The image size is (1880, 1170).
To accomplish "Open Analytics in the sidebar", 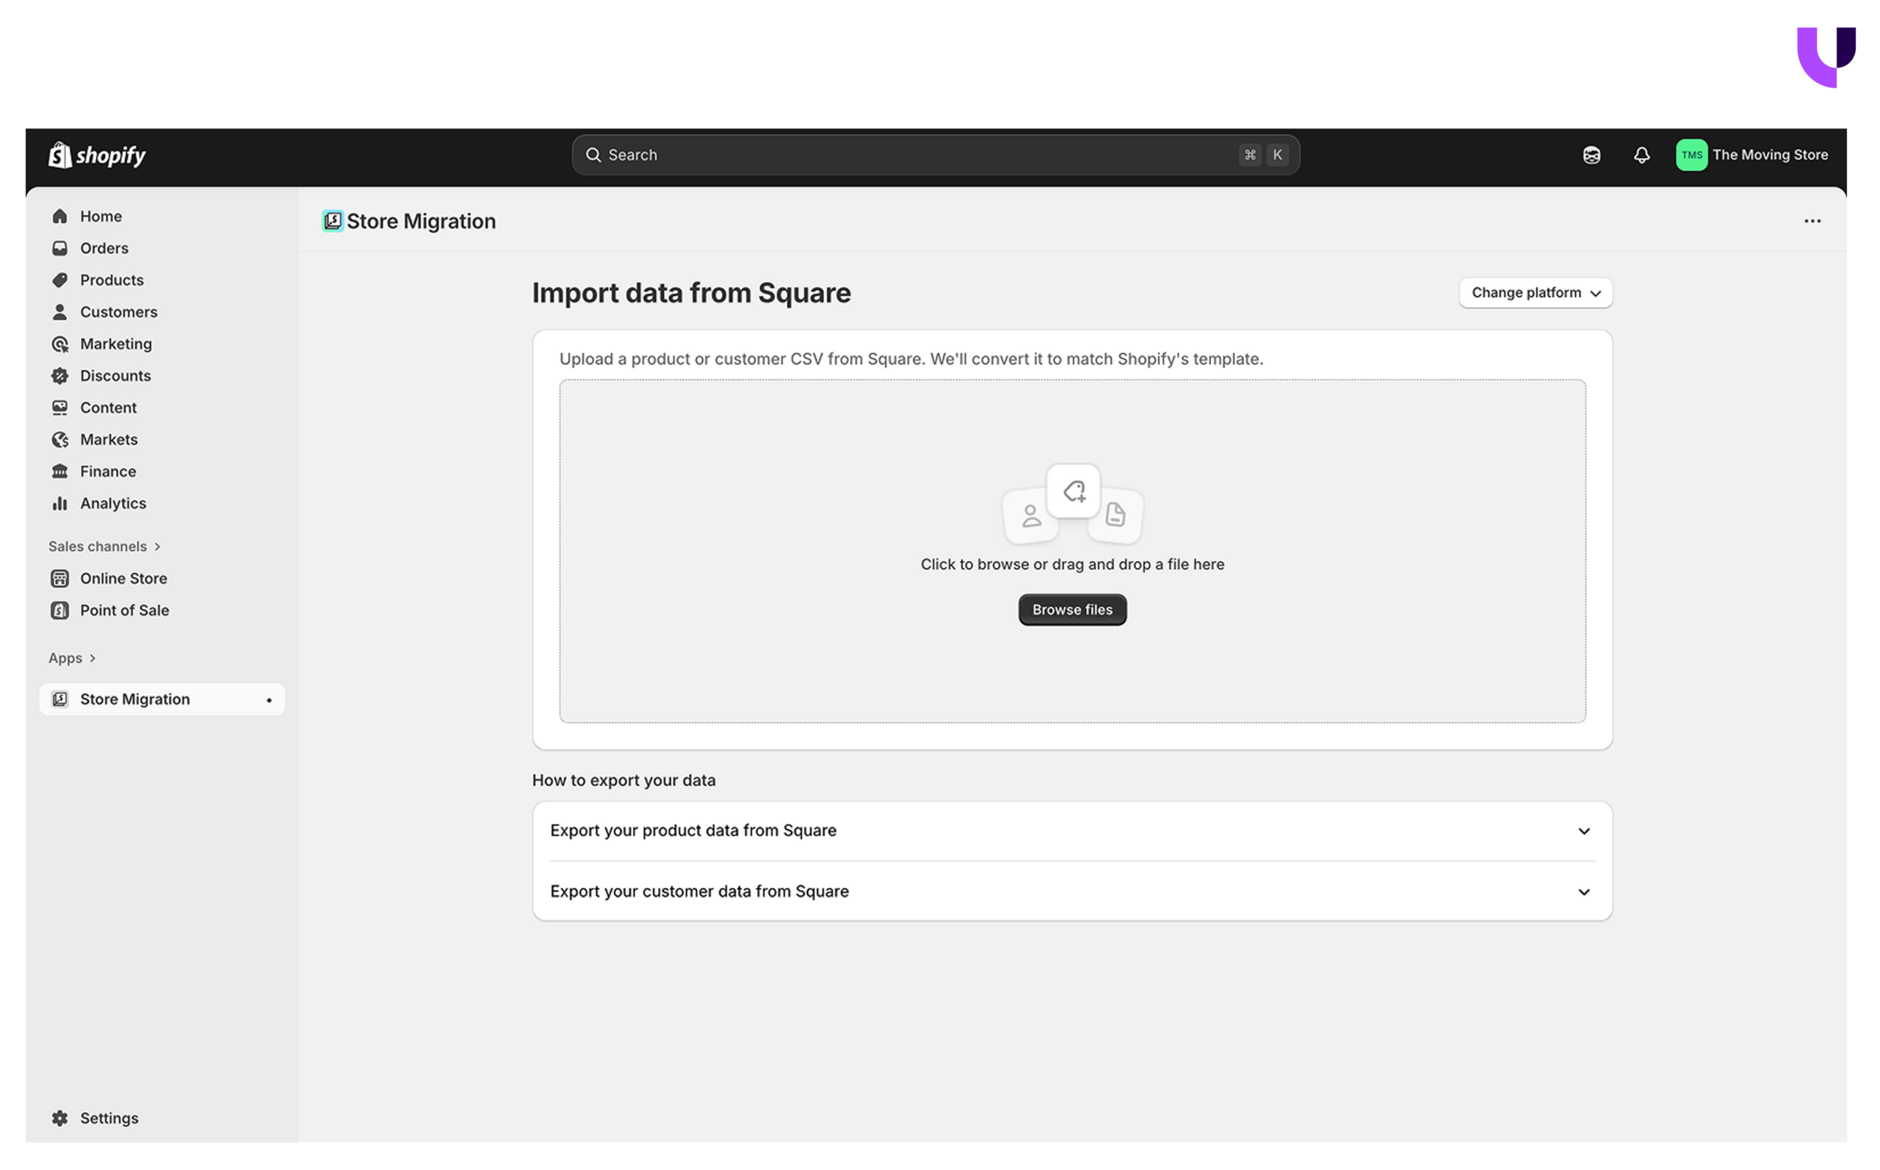I will 113,503.
